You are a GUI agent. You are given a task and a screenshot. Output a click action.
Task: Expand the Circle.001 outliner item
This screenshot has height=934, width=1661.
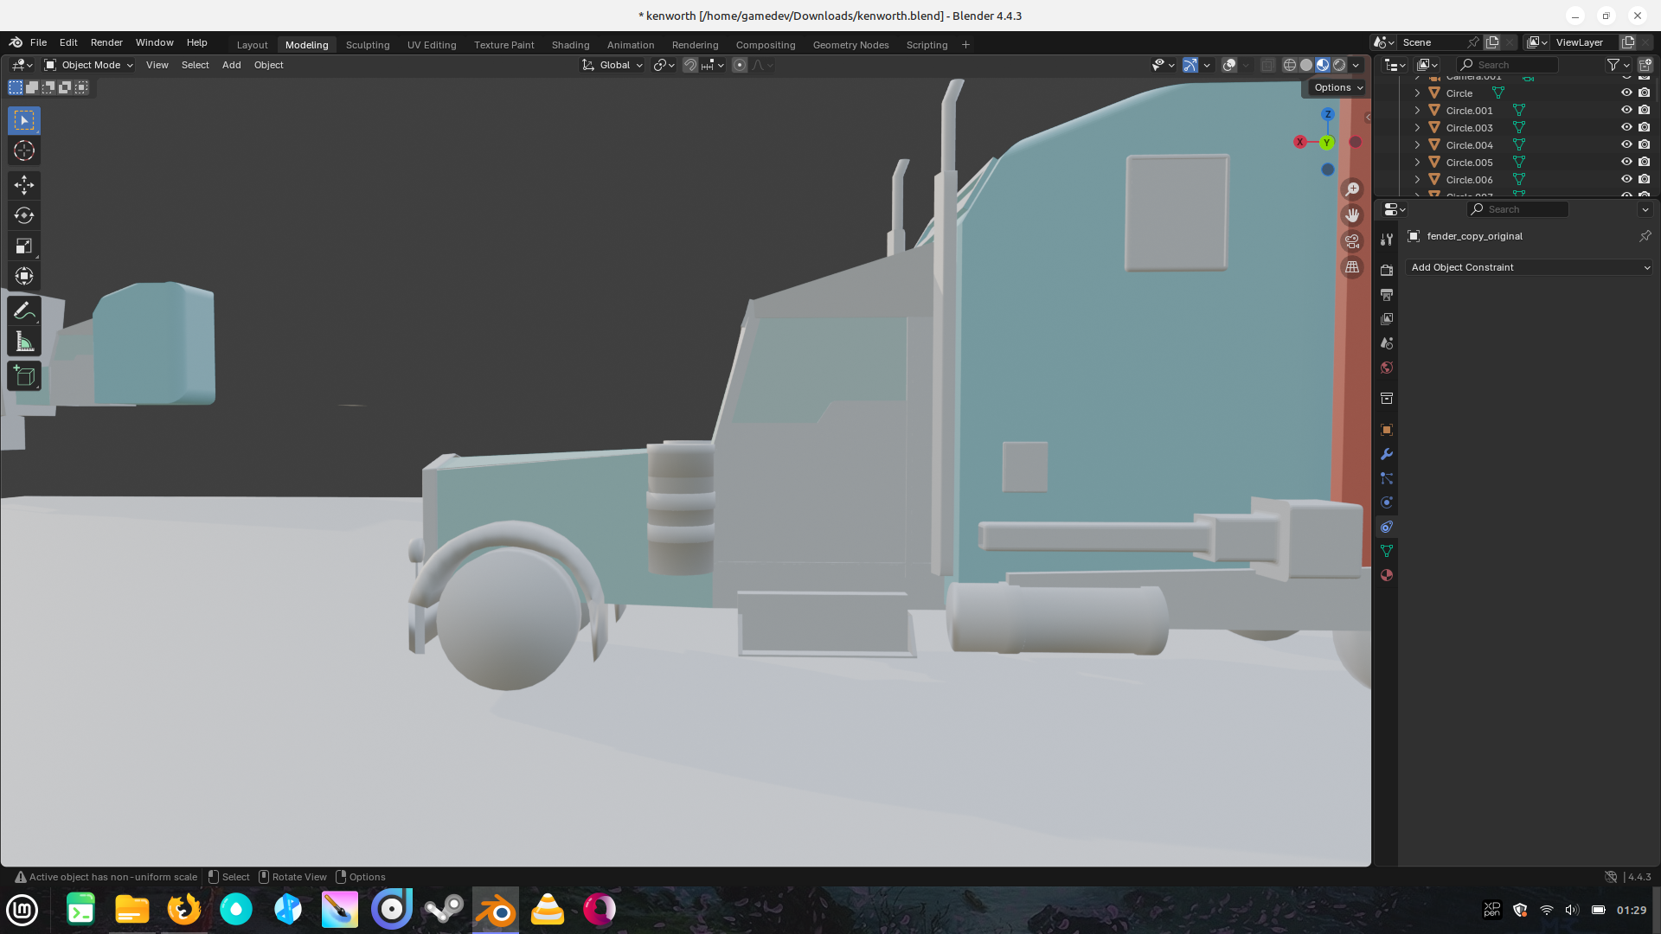point(1417,111)
